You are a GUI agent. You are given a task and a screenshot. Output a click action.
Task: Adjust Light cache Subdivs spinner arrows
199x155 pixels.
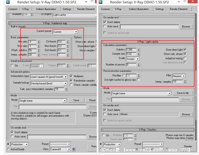(x=139, y=50)
